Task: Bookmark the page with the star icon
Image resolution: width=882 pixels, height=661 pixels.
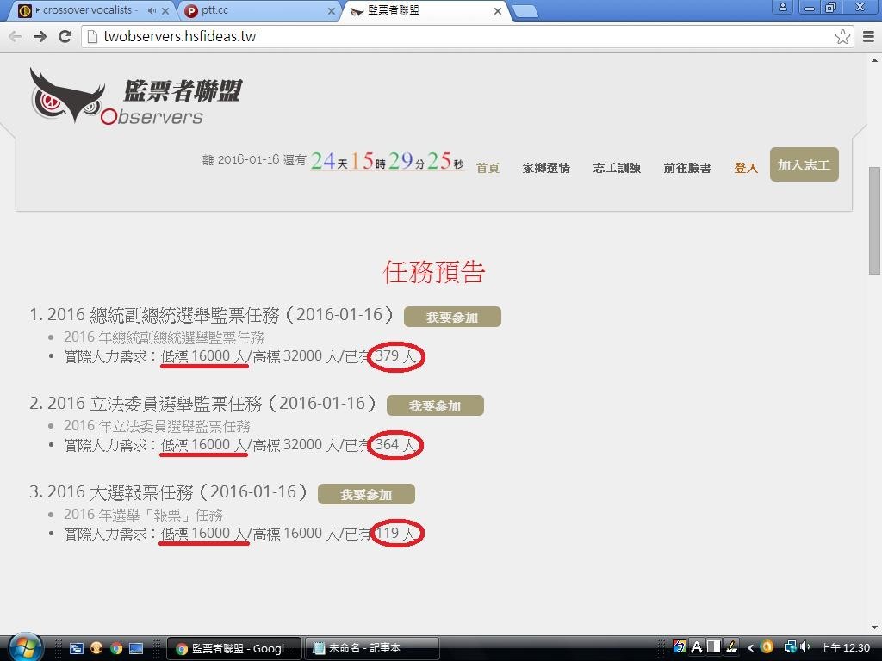Action: pos(842,36)
